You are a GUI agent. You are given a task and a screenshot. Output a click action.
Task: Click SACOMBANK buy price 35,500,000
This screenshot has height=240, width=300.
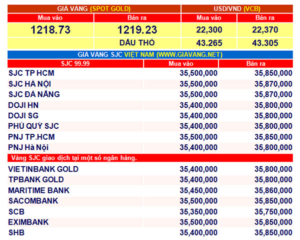coord(198,201)
